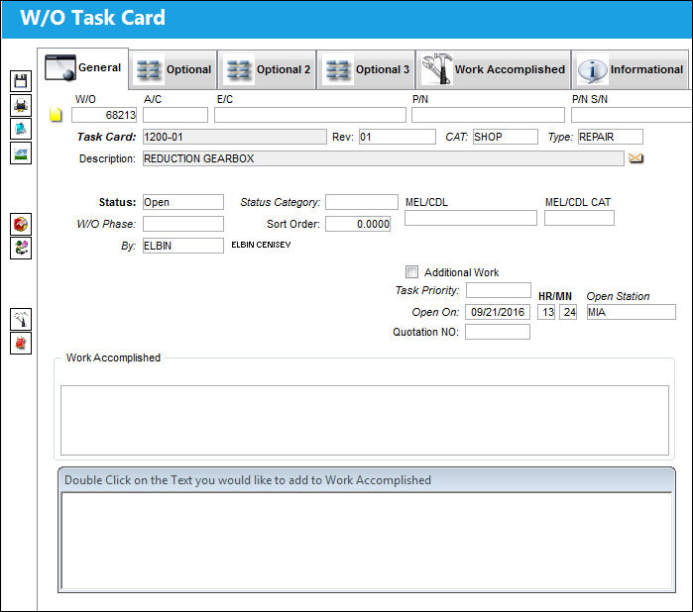The height and width of the screenshot is (612, 693).
Task: Click the info bubble icon on Informational tab
Action: [x=592, y=69]
